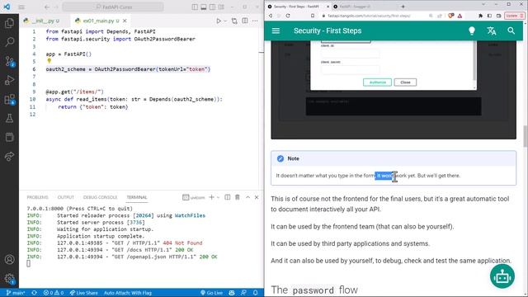Open the Search view in the activity bar

point(9,42)
